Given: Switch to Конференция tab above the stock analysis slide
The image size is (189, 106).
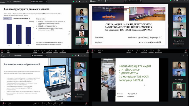Looking at the screenshot, I should pos(17,2).
